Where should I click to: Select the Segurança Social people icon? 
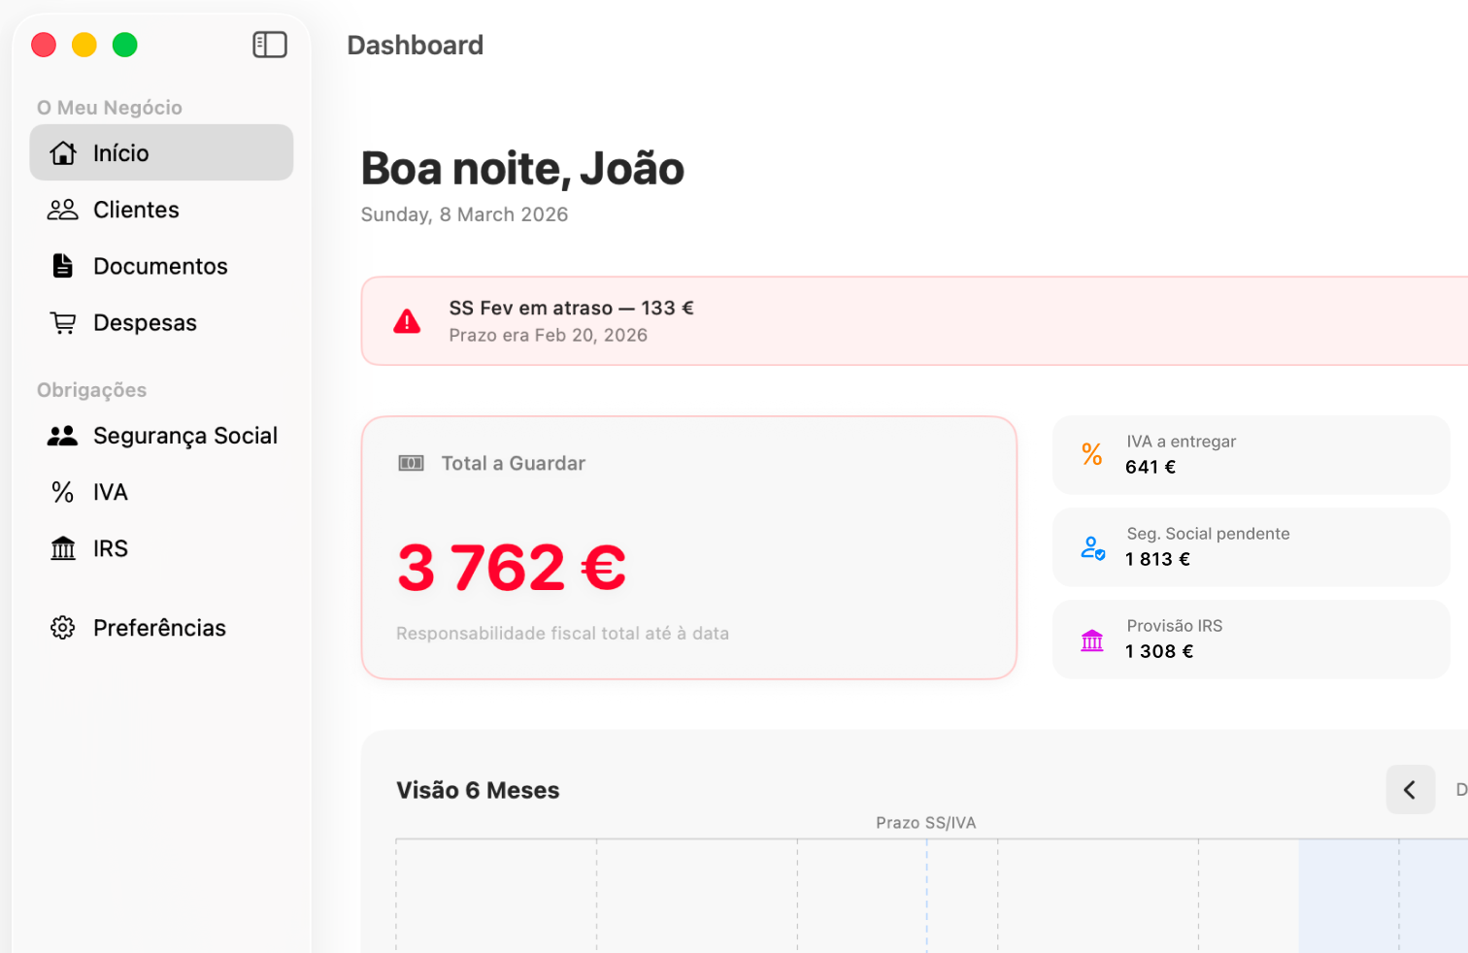tap(62, 435)
